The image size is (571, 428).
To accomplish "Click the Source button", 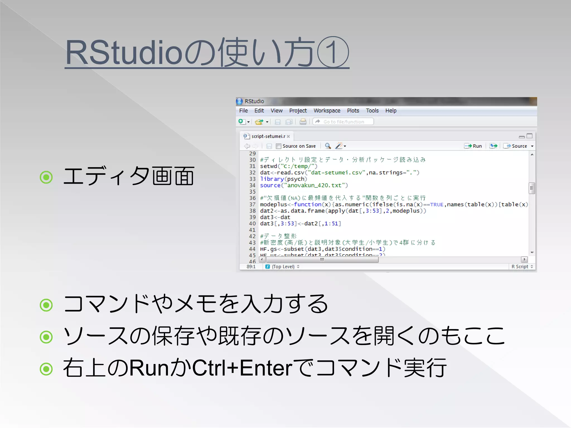I will click(x=515, y=146).
